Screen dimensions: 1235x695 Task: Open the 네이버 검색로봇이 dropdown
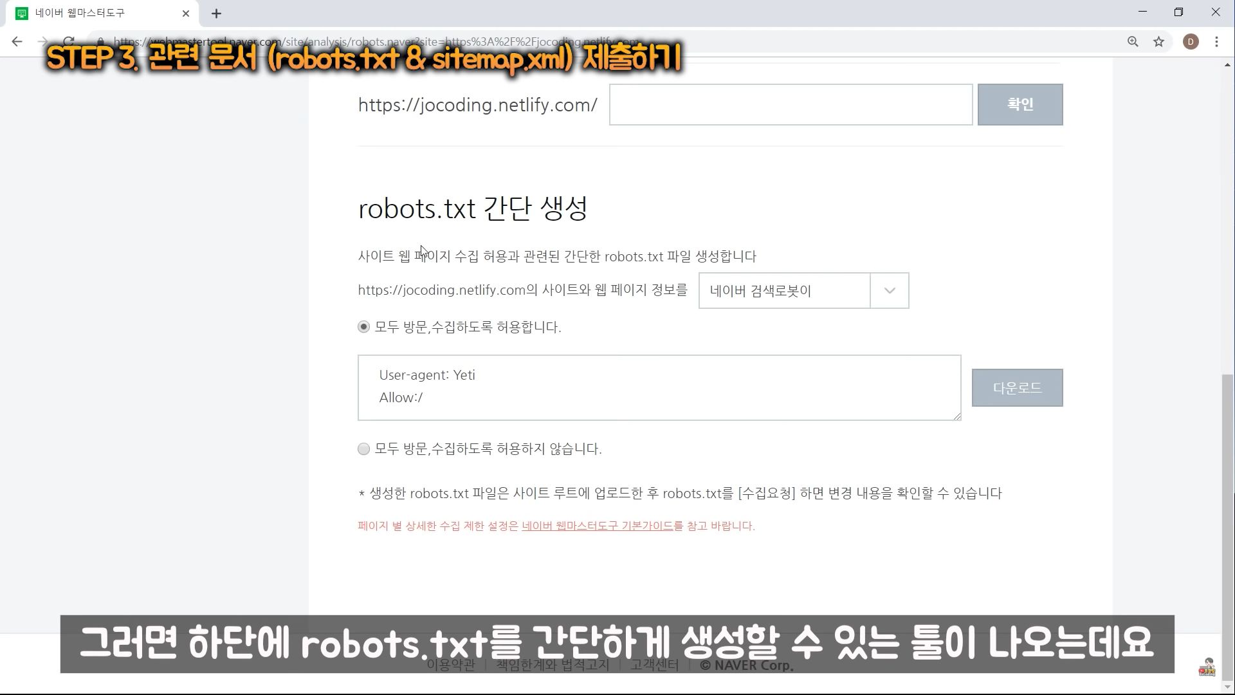pyautogui.click(x=803, y=290)
